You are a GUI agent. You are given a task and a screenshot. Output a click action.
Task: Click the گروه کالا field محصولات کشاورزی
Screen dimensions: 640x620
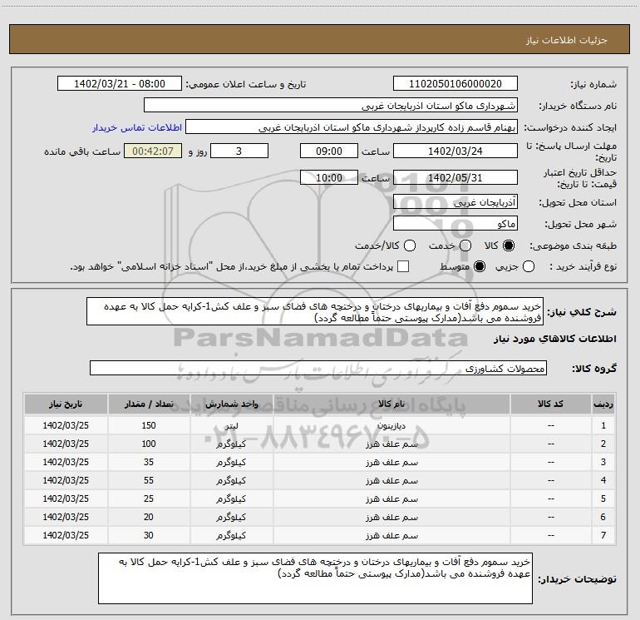click(x=318, y=368)
